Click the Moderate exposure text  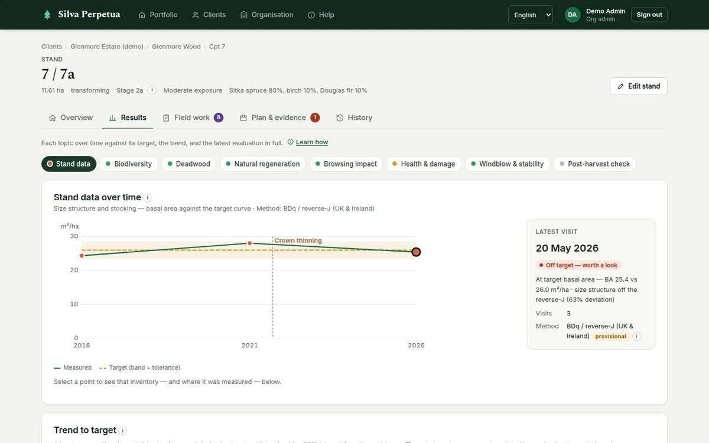(x=193, y=90)
